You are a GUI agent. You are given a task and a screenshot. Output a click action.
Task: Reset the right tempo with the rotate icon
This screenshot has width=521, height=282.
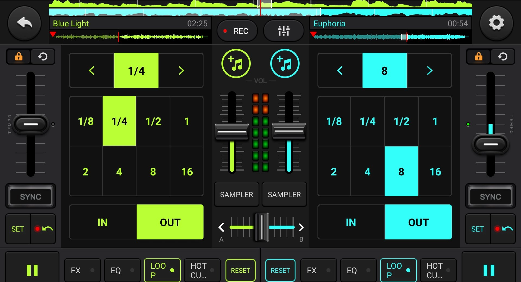tap(503, 57)
